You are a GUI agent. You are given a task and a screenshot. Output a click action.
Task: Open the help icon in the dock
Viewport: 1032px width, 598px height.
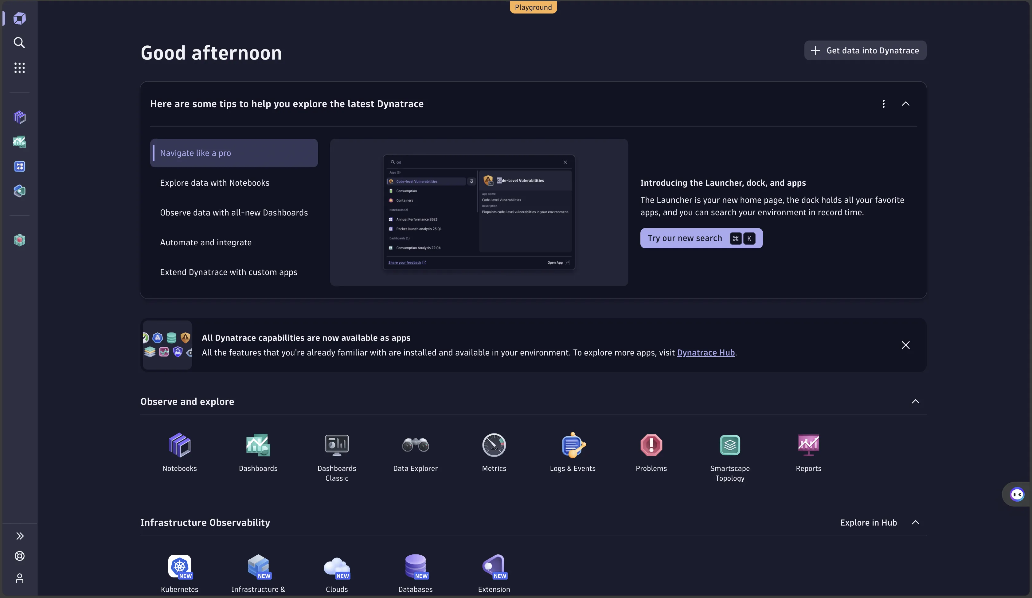tap(19, 556)
